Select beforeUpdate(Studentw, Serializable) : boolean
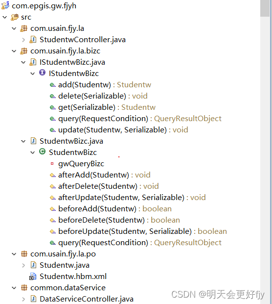The height and width of the screenshot is (304, 272). (x=142, y=231)
